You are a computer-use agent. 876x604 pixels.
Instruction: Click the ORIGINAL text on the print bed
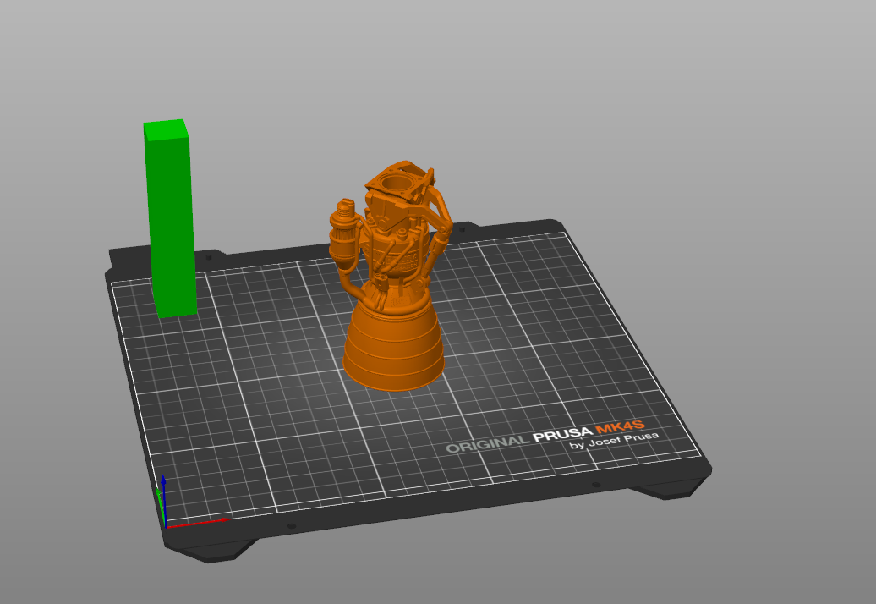pos(488,444)
